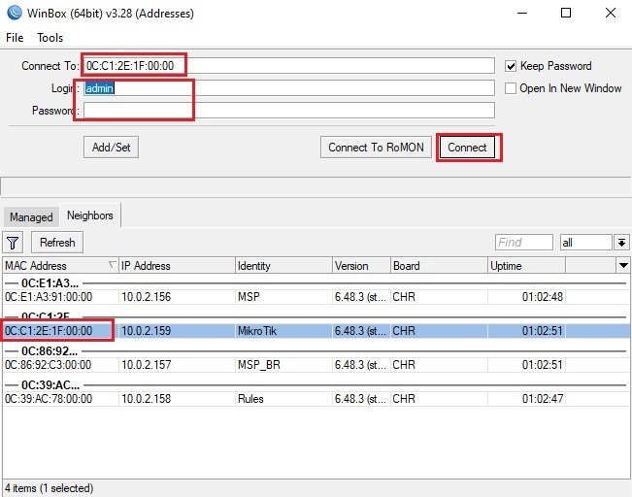Open the File menu
Image resolution: width=632 pixels, height=497 pixels.
pyautogui.click(x=15, y=38)
